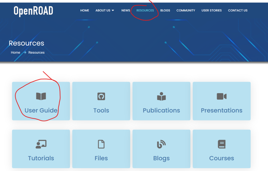
Task: Click the GitHub icon on Tools card
Action: 101,96
